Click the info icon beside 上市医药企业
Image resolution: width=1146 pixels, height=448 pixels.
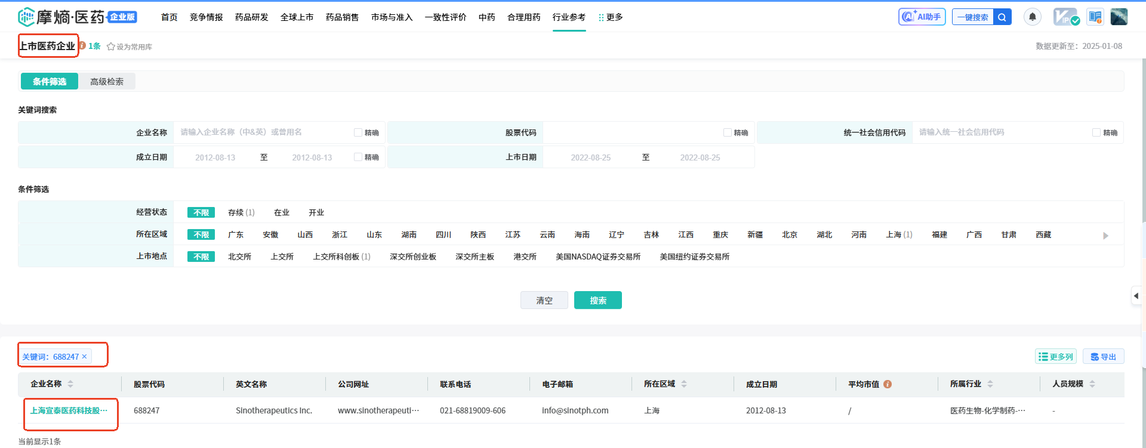tap(82, 45)
